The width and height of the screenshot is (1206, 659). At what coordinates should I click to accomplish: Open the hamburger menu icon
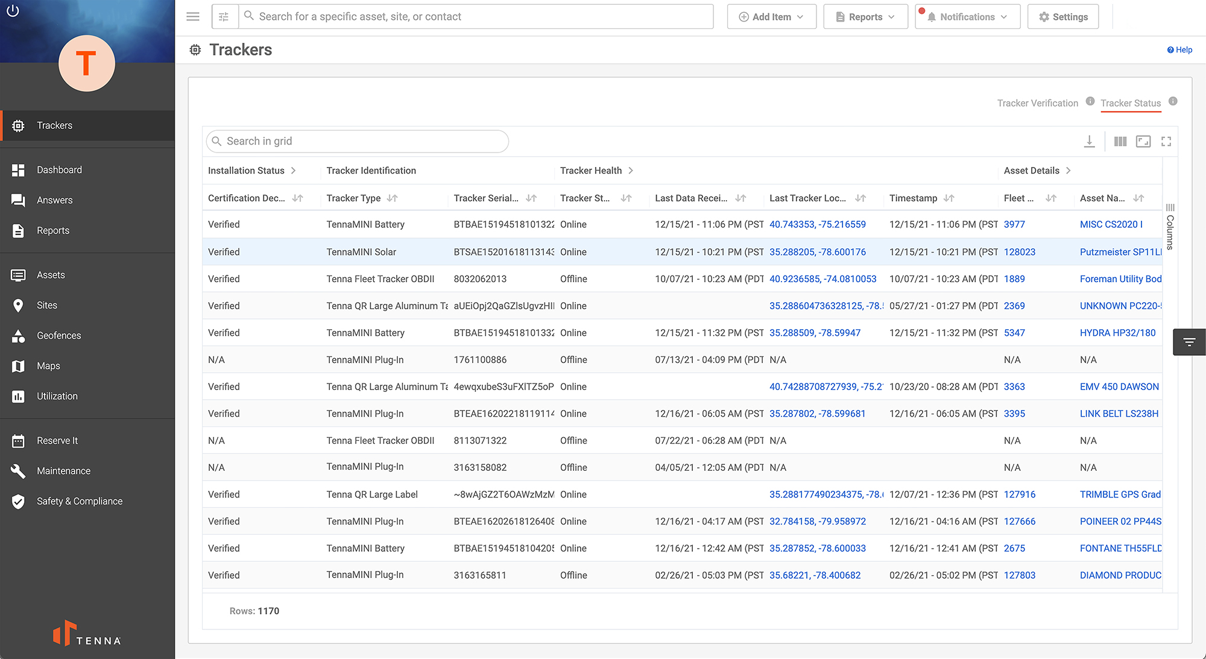click(x=193, y=17)
